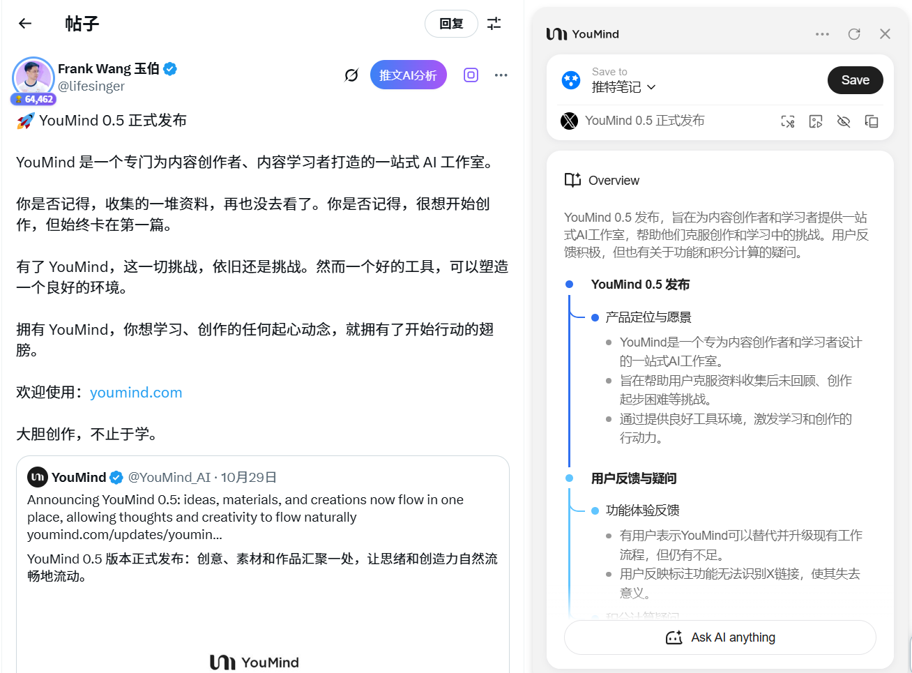Click bullet 有用户表示YouMind可以替代
This screenshot has height=673, width=912.
coord(740,545)
